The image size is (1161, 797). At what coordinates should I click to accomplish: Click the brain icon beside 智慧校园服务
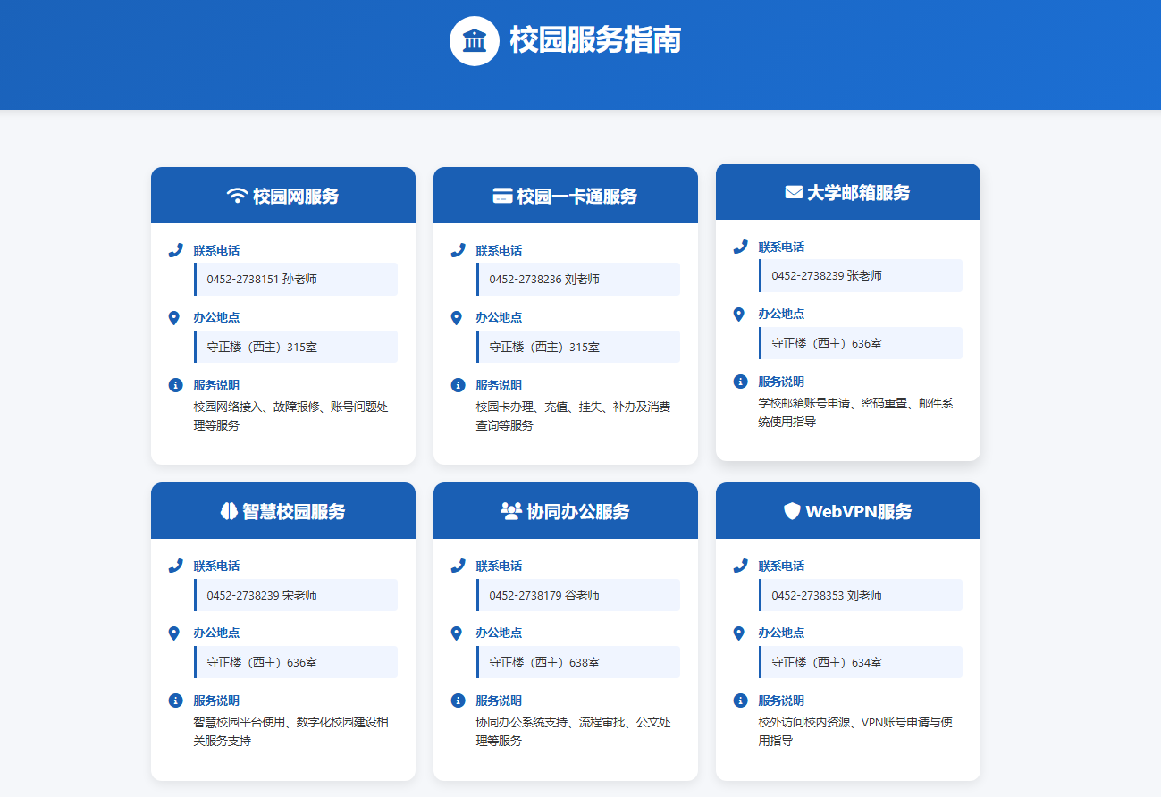[229, 511]
